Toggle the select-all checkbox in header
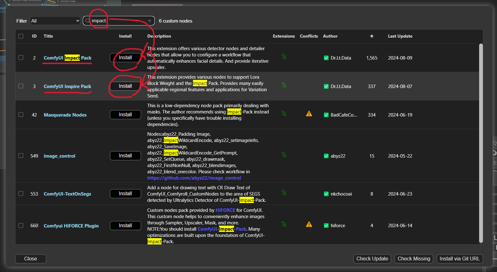The image size is (497, 272). pos(21,36)
